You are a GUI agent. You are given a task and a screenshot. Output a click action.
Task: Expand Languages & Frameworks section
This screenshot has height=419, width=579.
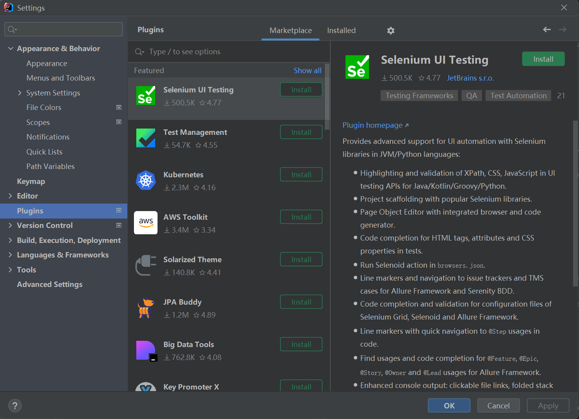click(x=10, y=255)
